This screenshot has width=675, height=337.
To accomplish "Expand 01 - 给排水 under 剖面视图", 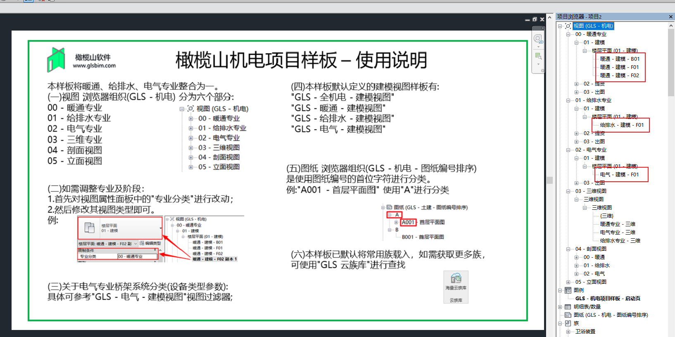I will [577, 266].
